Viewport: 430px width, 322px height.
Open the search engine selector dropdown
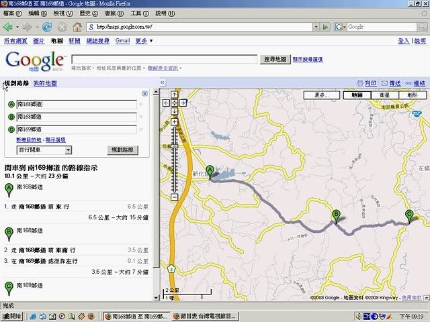pyautogui.click(x=345, y=27)
